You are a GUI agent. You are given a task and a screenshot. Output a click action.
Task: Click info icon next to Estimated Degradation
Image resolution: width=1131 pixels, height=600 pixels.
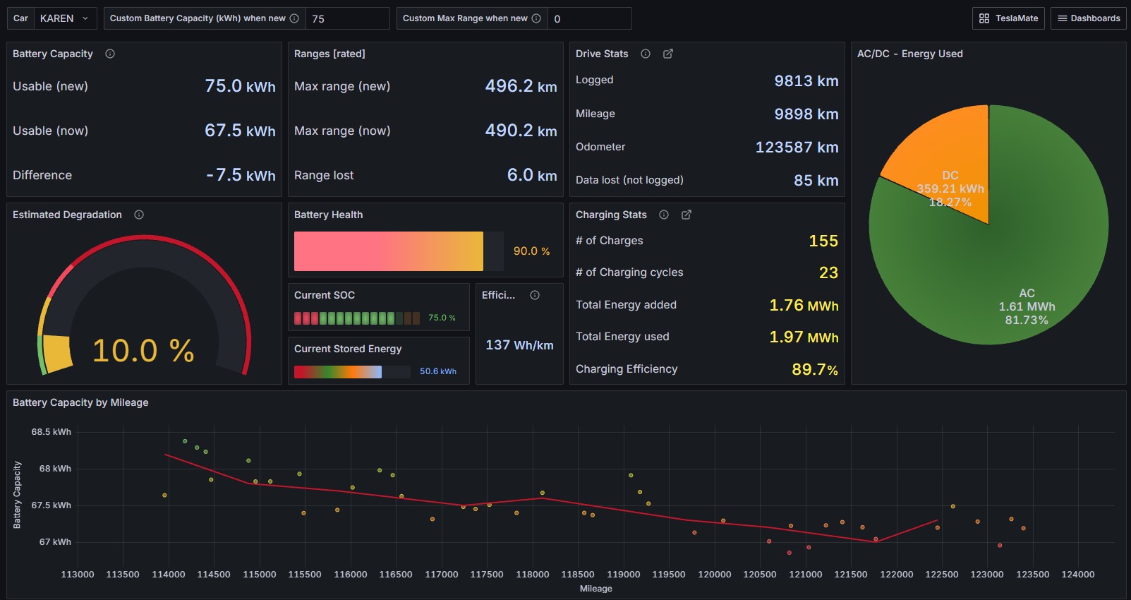pyautogui.click(x=139, y=215)
